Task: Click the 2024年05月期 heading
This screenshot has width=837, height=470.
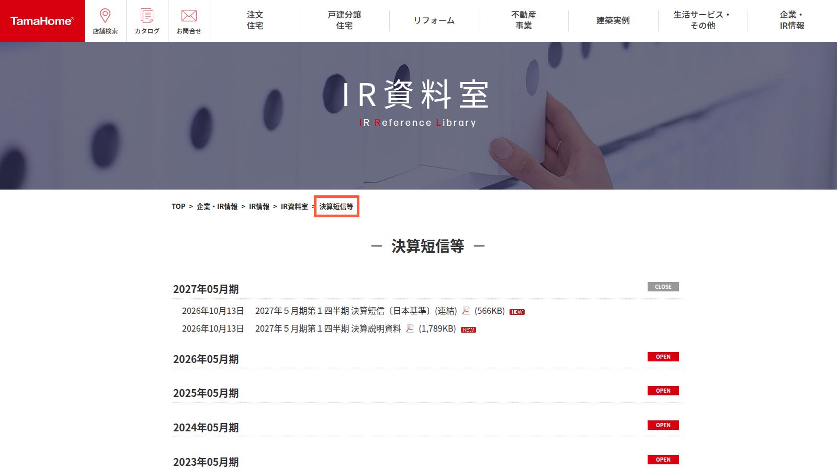Action: click(206, 428)
